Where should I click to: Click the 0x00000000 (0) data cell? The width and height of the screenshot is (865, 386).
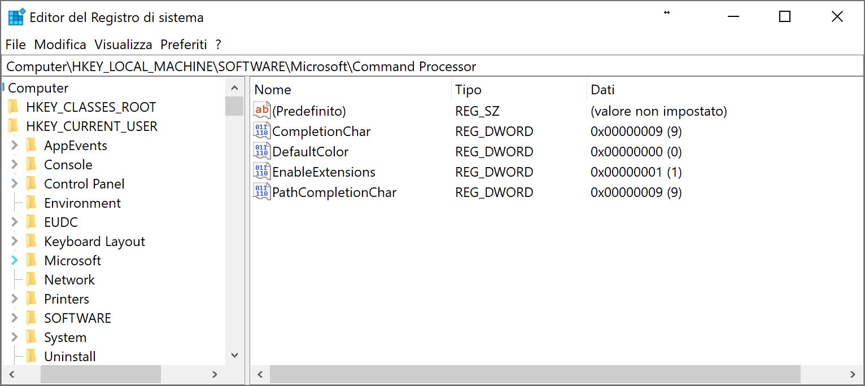636,152
